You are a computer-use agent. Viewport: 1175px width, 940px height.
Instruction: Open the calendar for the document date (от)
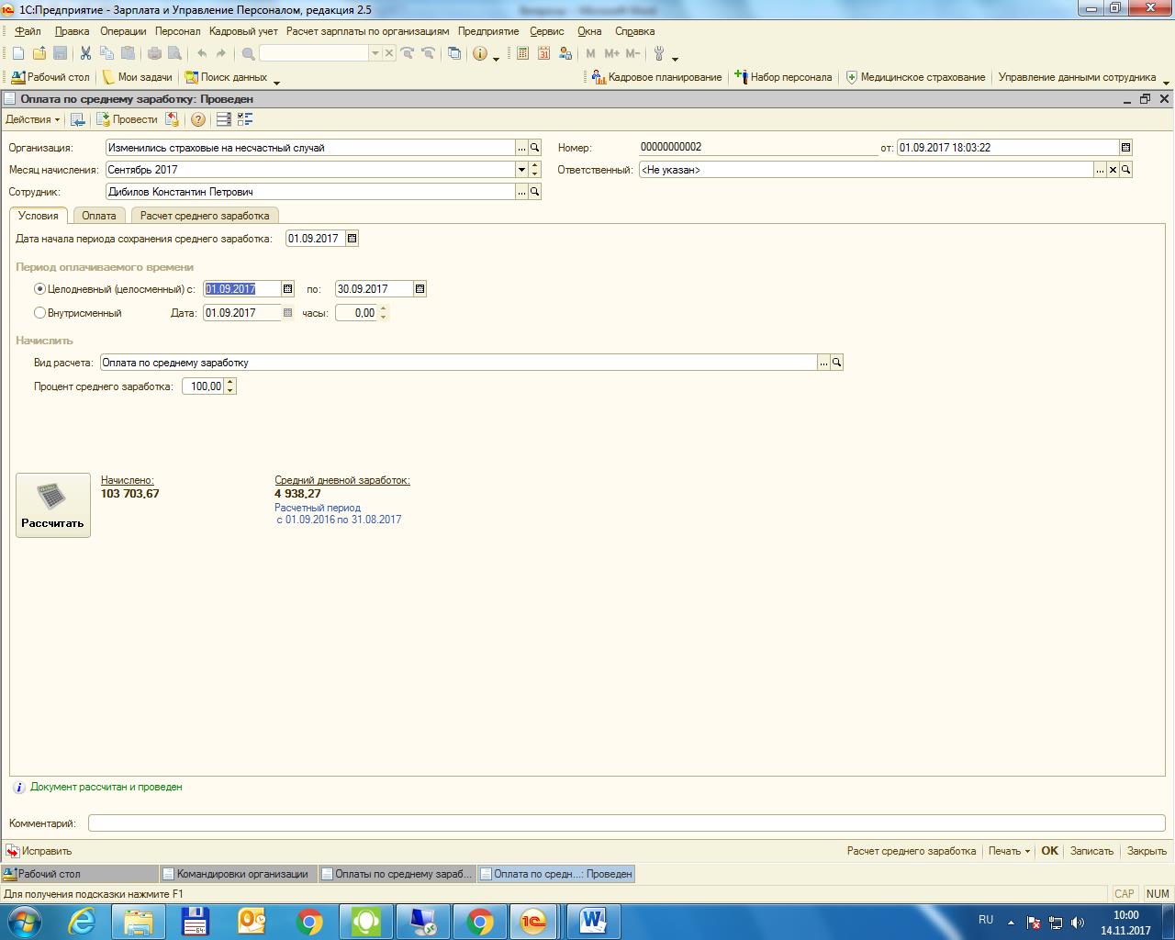point(1125,147)
